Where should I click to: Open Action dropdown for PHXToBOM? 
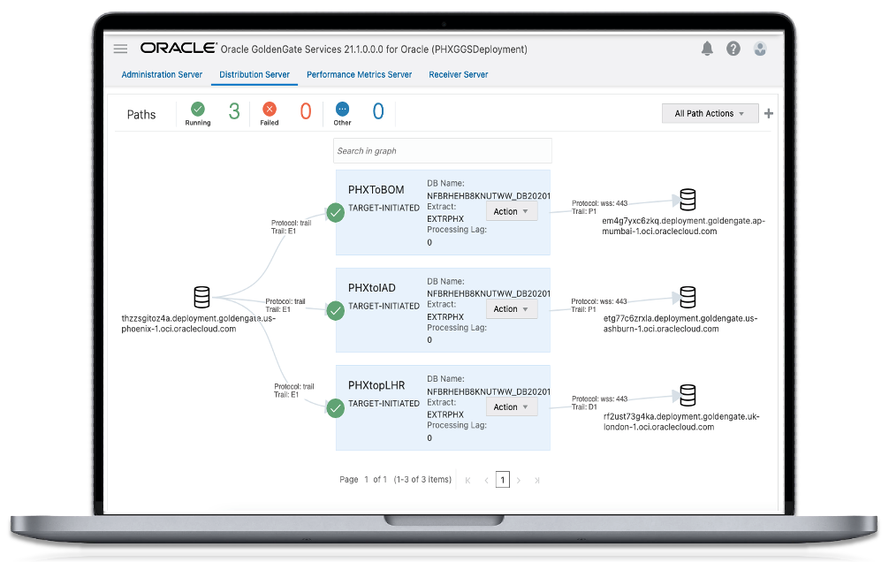click(x=512, y=211)
